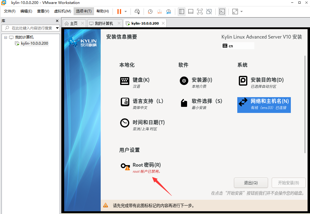The image size is (310, 214).
Task: Take a snapshot of the VM
Action: click(150, 12)
